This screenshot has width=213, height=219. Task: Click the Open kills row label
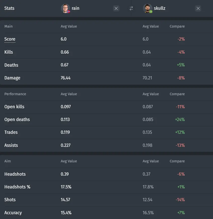tap(14, 107)
